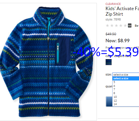Pick size 6 from the list
Image resolution: width=139 pixels, height=121 pixels.
tap(126, 86)
